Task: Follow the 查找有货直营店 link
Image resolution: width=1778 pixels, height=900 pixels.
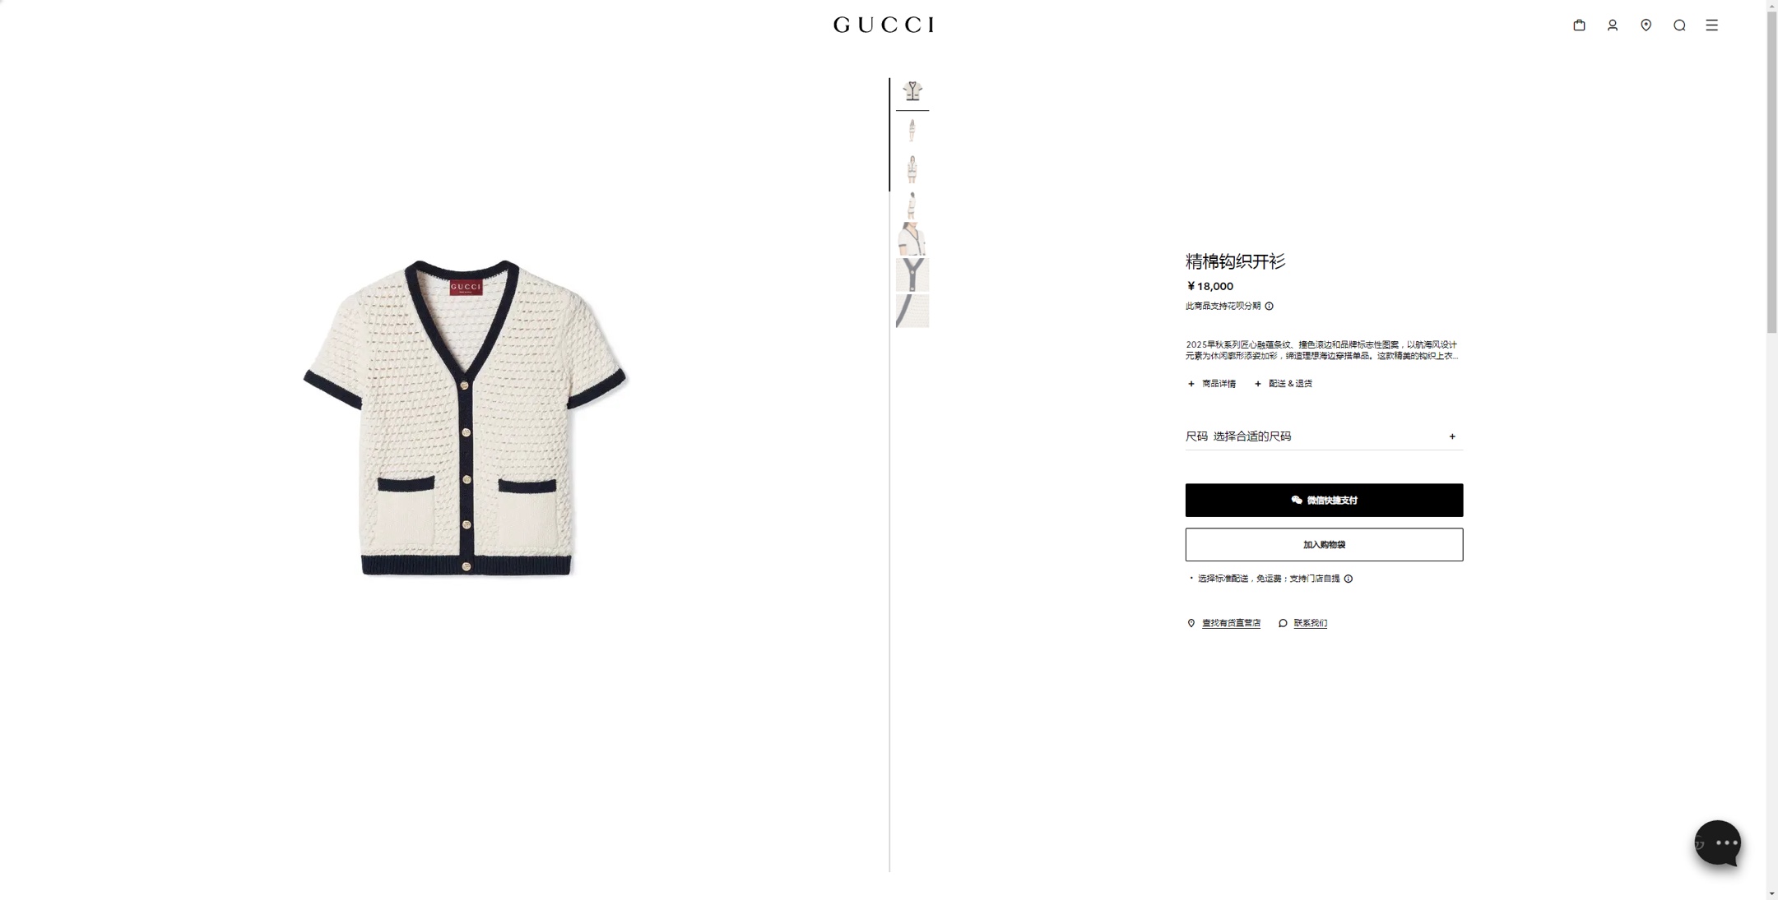Action: 1231,624
